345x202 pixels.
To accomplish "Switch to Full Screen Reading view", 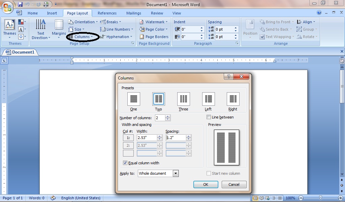I will (261, 198).
